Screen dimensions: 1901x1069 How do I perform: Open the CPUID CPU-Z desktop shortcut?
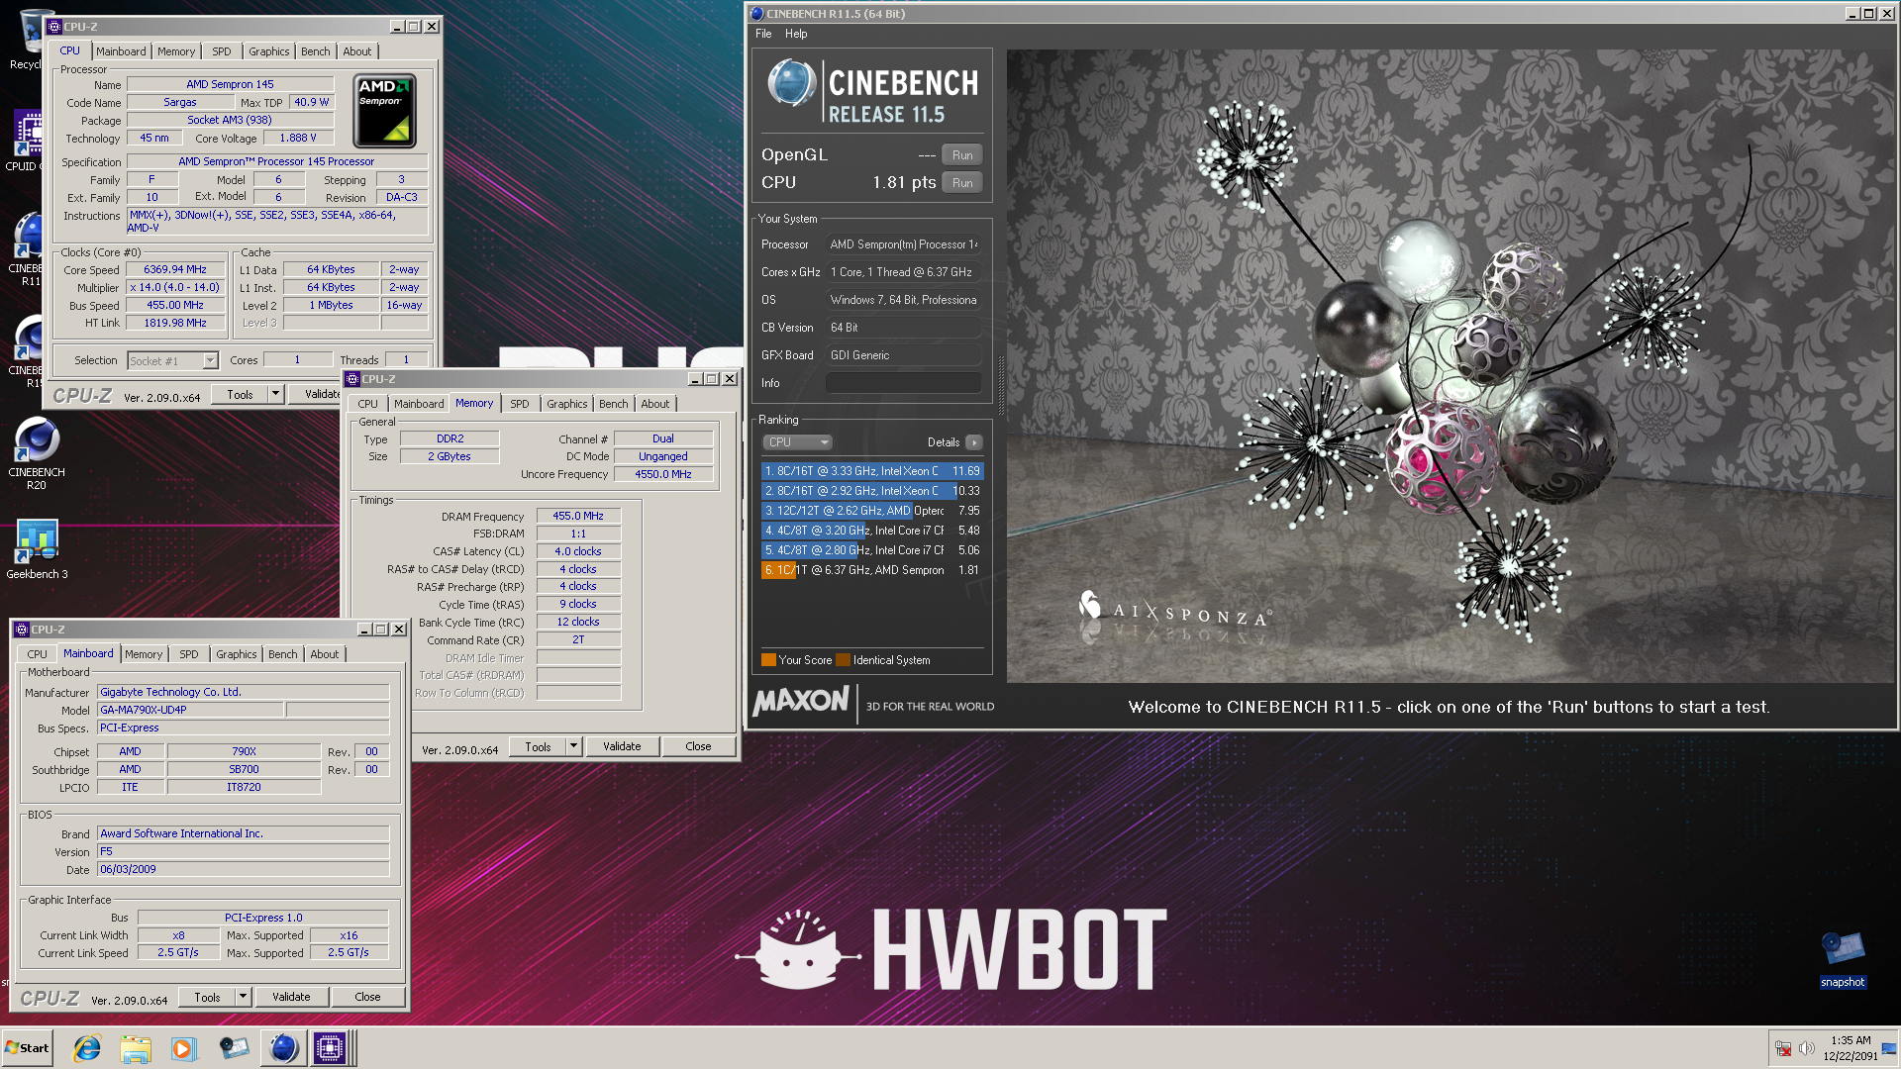[27, 141]
